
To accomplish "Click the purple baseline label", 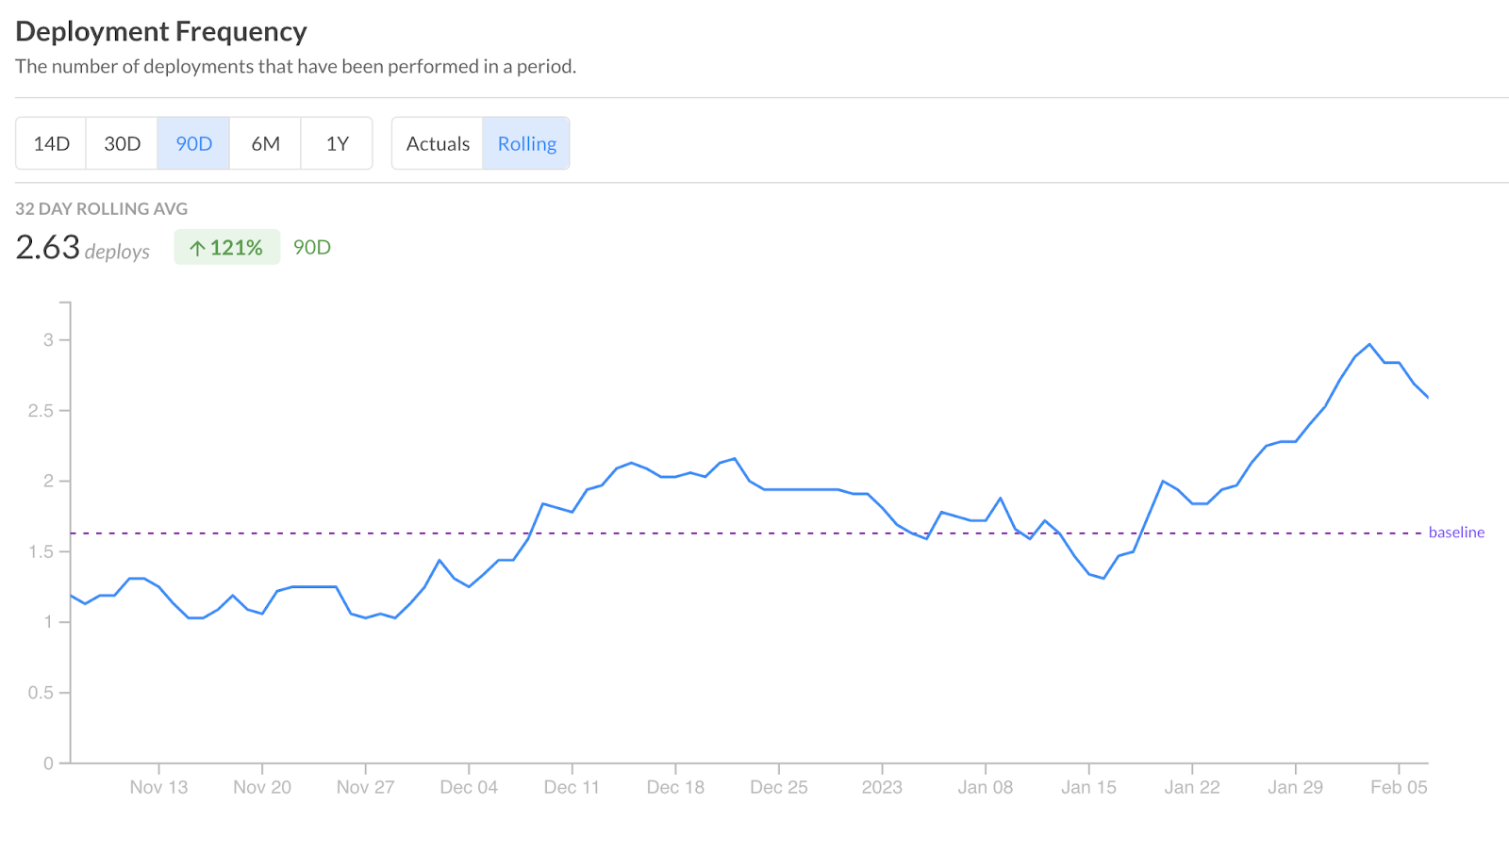I will (1456, 533).
